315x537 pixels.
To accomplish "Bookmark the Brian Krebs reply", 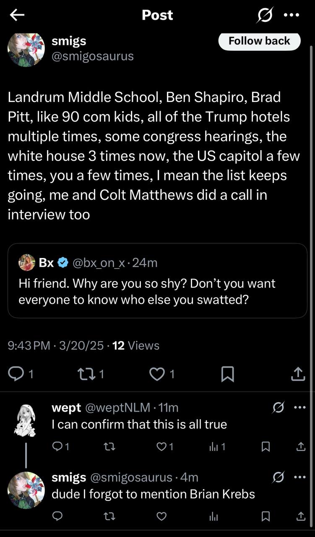I will (265, 516).
